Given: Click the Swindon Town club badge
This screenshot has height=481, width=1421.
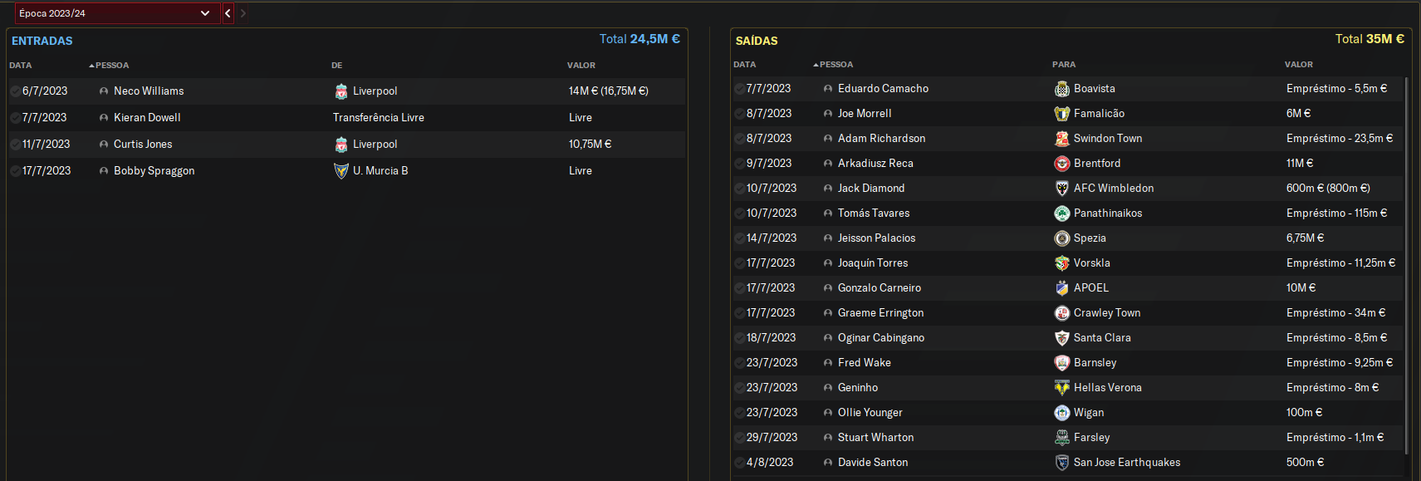Looking at the screenshot, I should pos(1061,139).
